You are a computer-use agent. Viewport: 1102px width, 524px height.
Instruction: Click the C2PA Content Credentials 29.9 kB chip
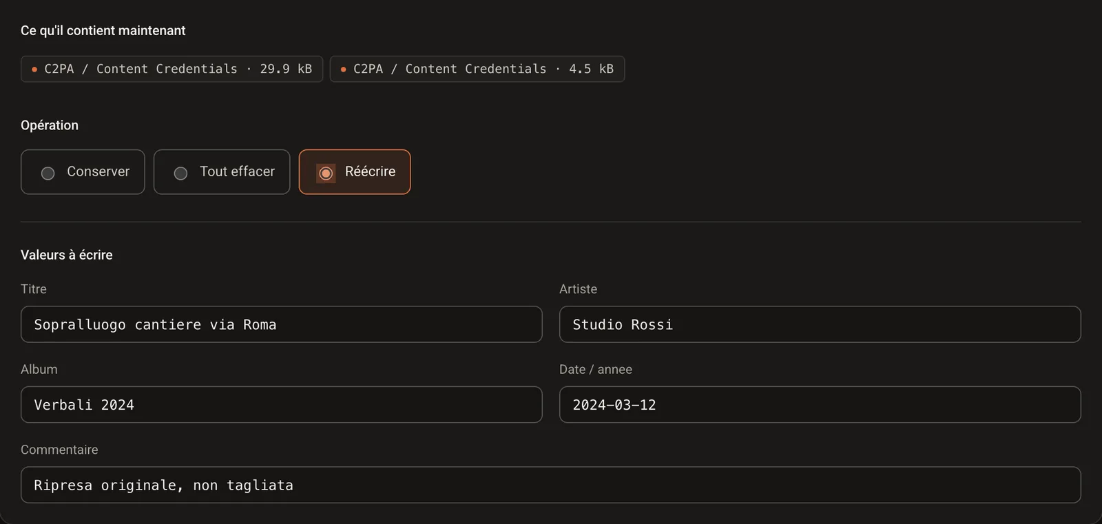[172, 69]
